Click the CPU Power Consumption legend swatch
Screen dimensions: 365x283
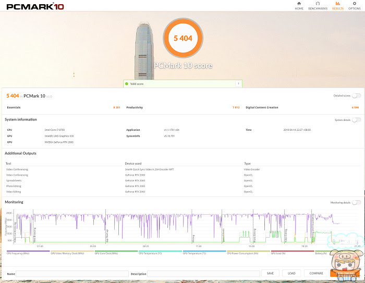point(248,251)
